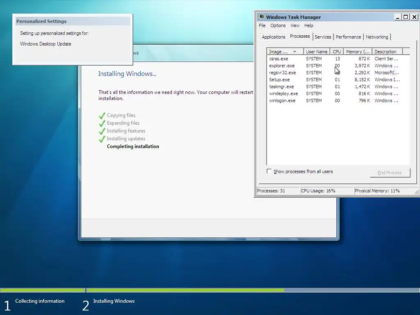The width and height of the screenshot is (420, 315).
Task: Sort processes by User Name column
Action: coord(317,51)
